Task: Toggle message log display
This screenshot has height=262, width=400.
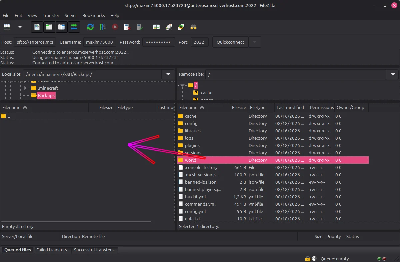Action: point(37,27)
